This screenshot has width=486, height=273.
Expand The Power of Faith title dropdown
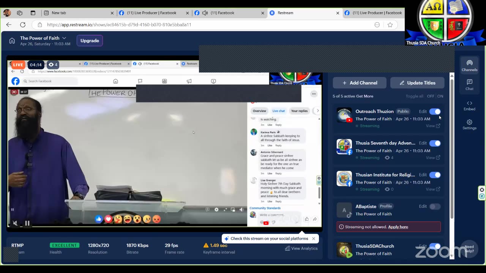pyautogui.click(x=64, y=38)
